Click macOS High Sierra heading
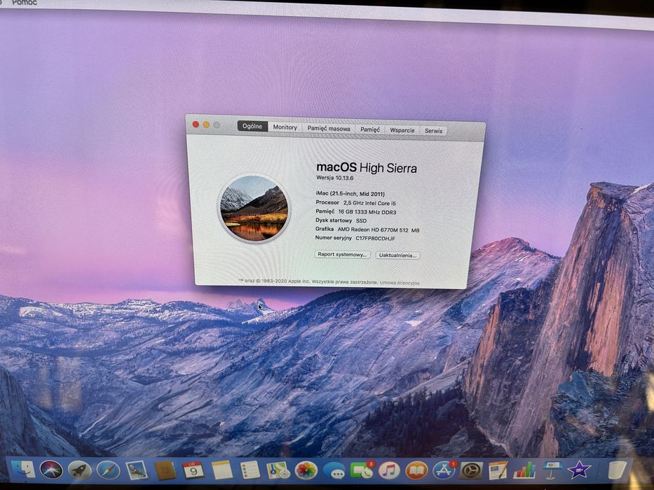 [x=366, y=167]
